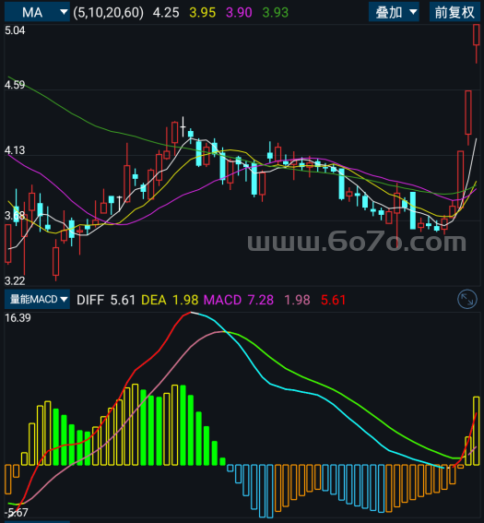Click the magenta MA20 value 3.90
The width and height of the screenshot is (484, 523).
(239, 13)
